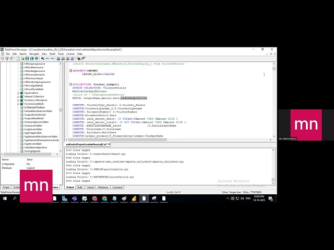
Task: Switch to the Command tab
Action: click(x=117, y=187)
